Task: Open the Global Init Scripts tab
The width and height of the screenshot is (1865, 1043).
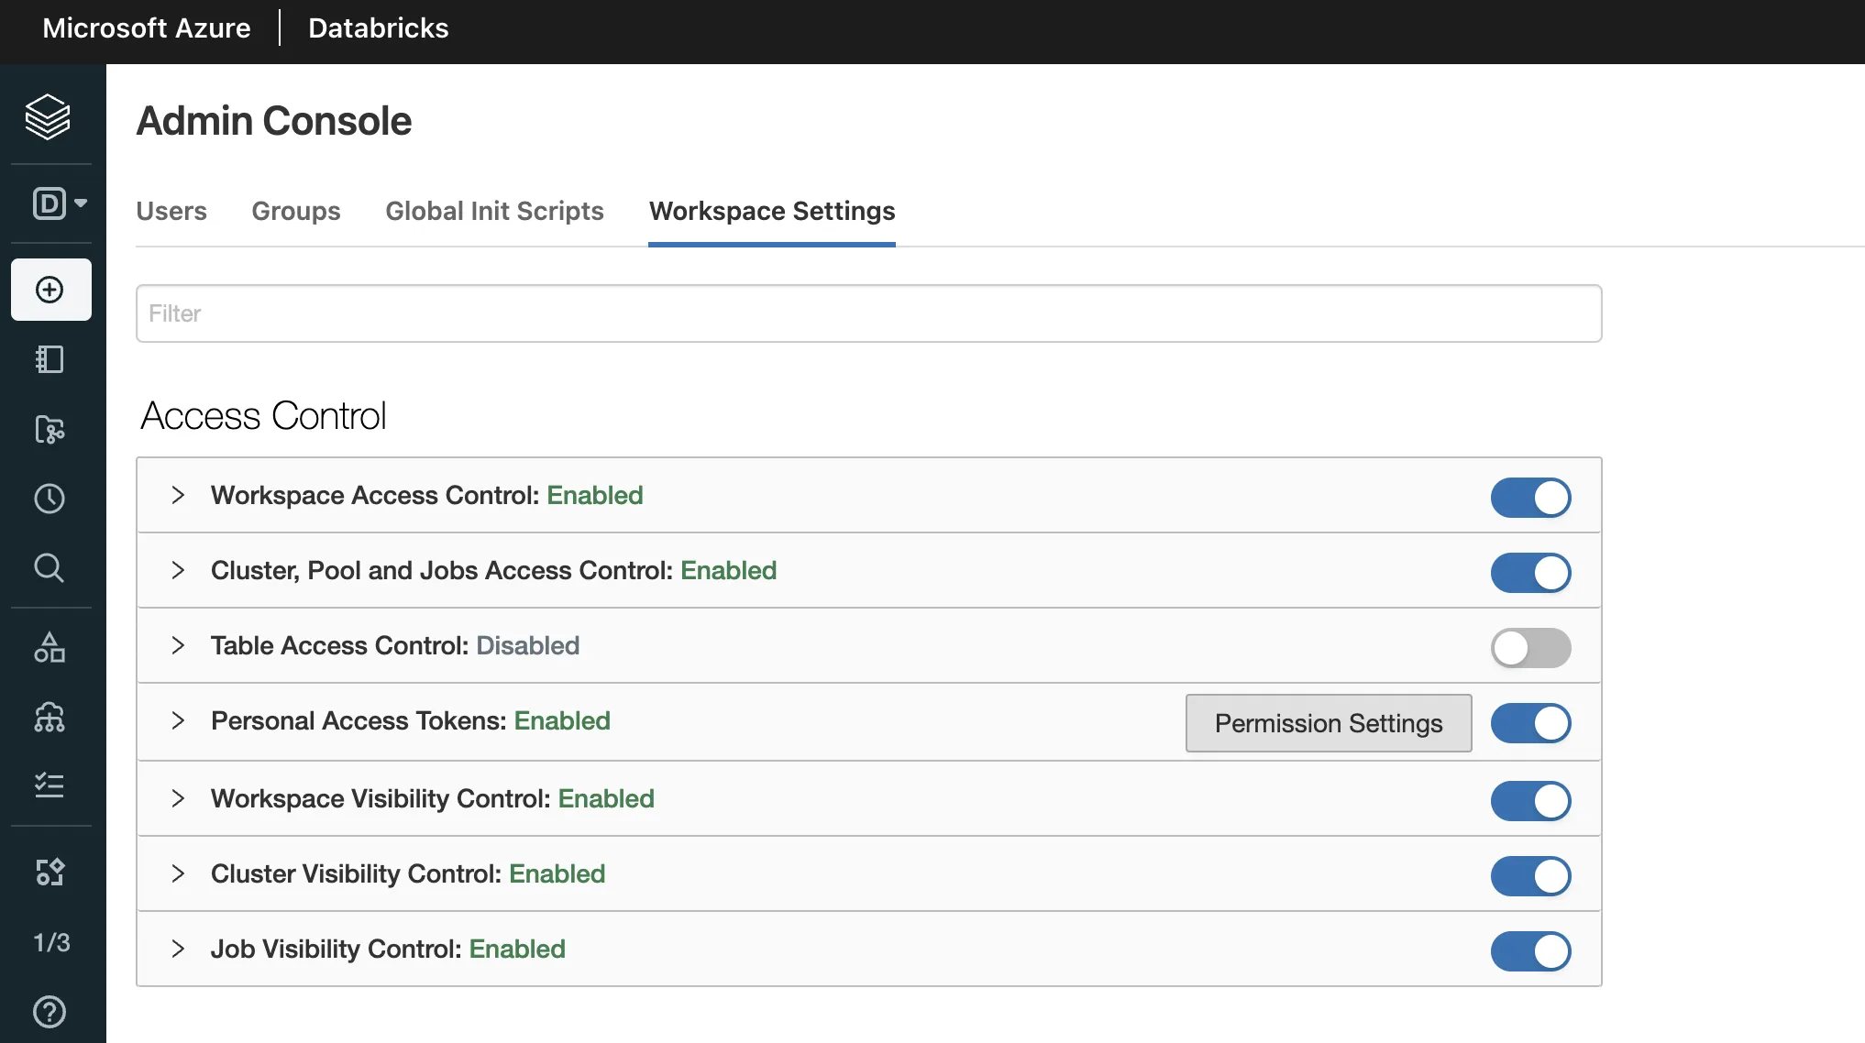Action: pyautogui.click(x=494, y=211)
